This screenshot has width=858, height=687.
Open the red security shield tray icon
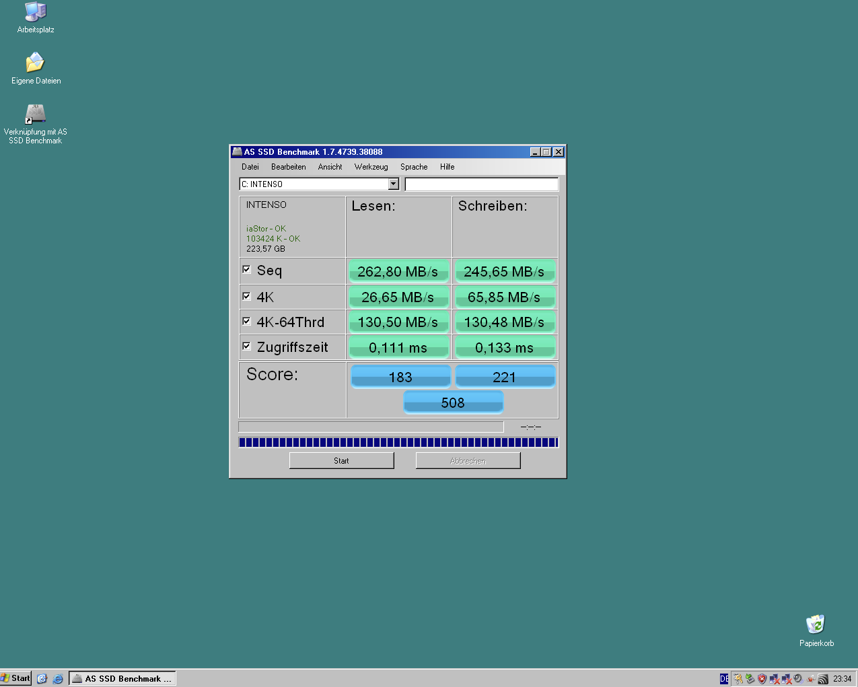(x=762, y=679)
